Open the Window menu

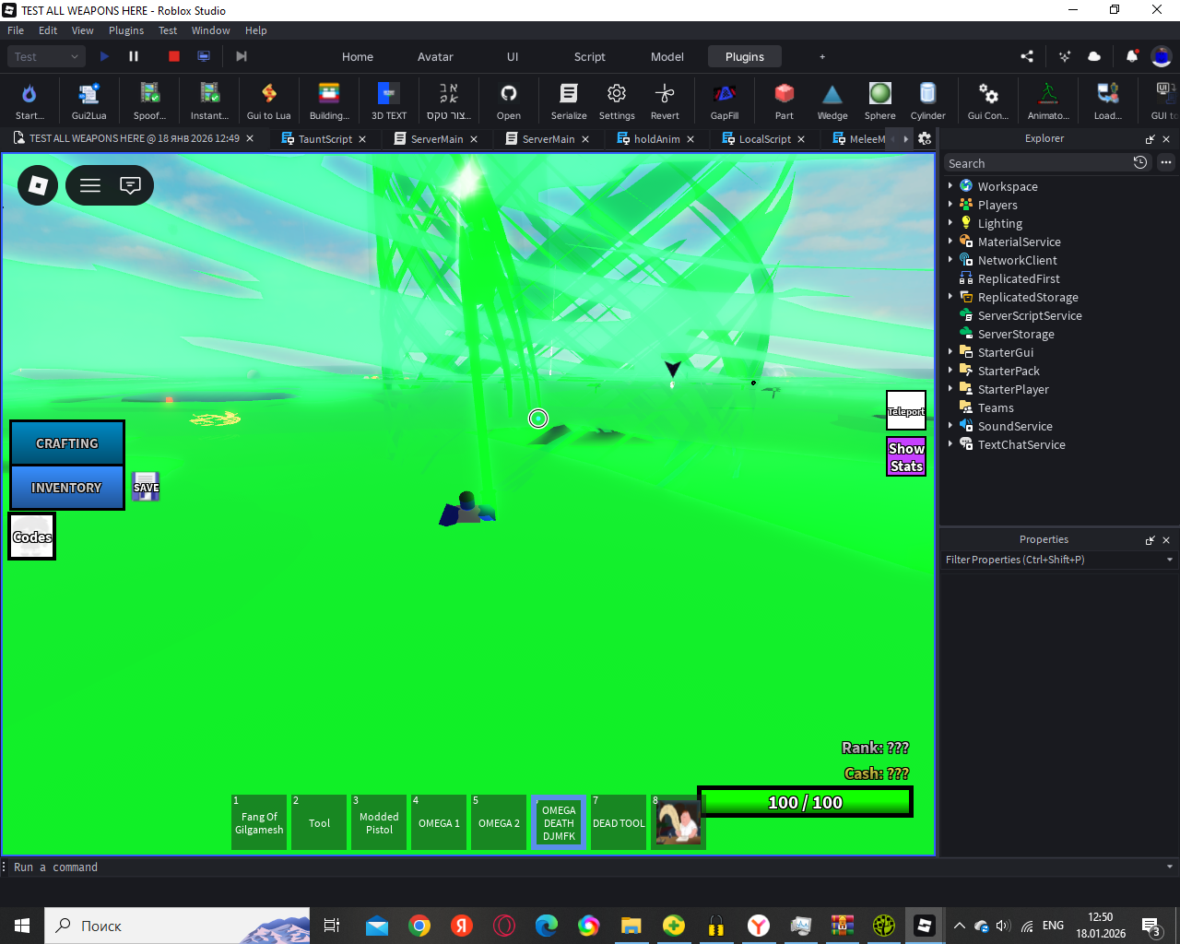point(211,30)
